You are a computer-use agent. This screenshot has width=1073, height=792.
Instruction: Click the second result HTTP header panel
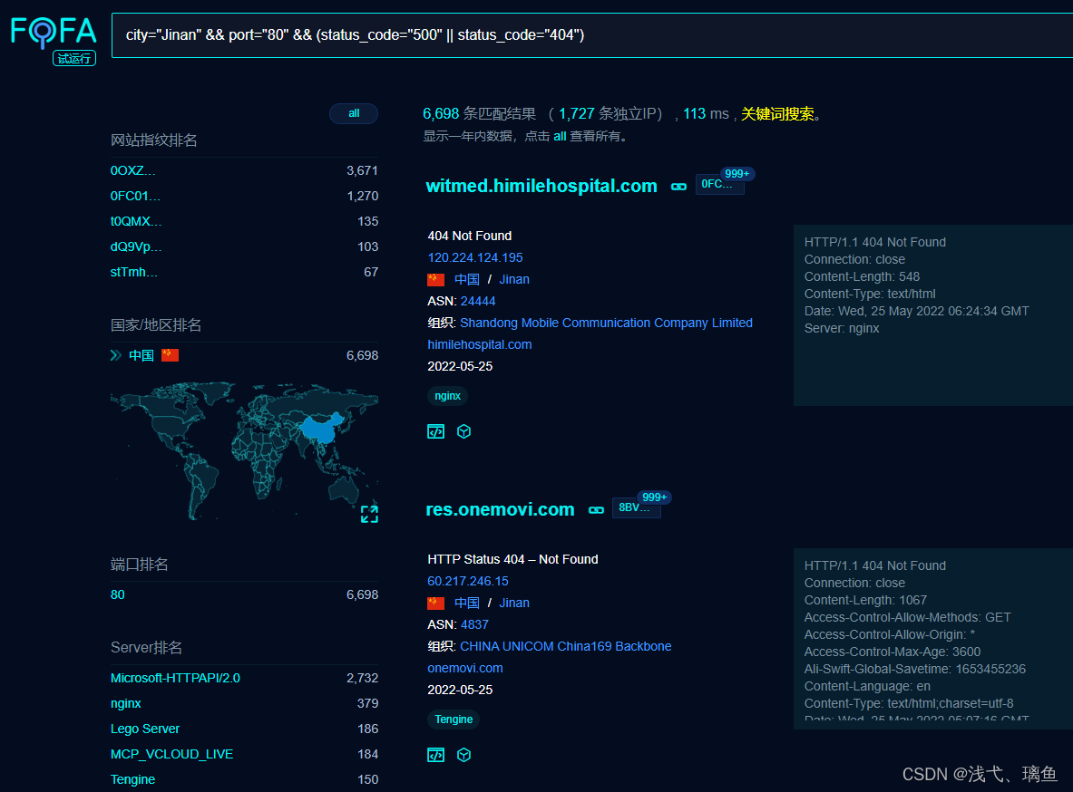click(933, 639)
